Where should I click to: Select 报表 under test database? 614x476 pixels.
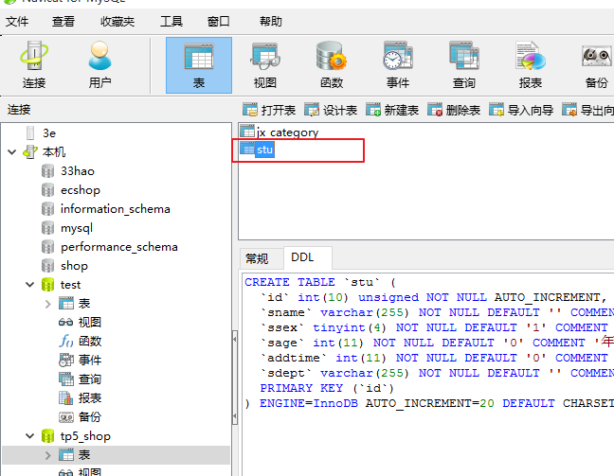tap(90, 397)
